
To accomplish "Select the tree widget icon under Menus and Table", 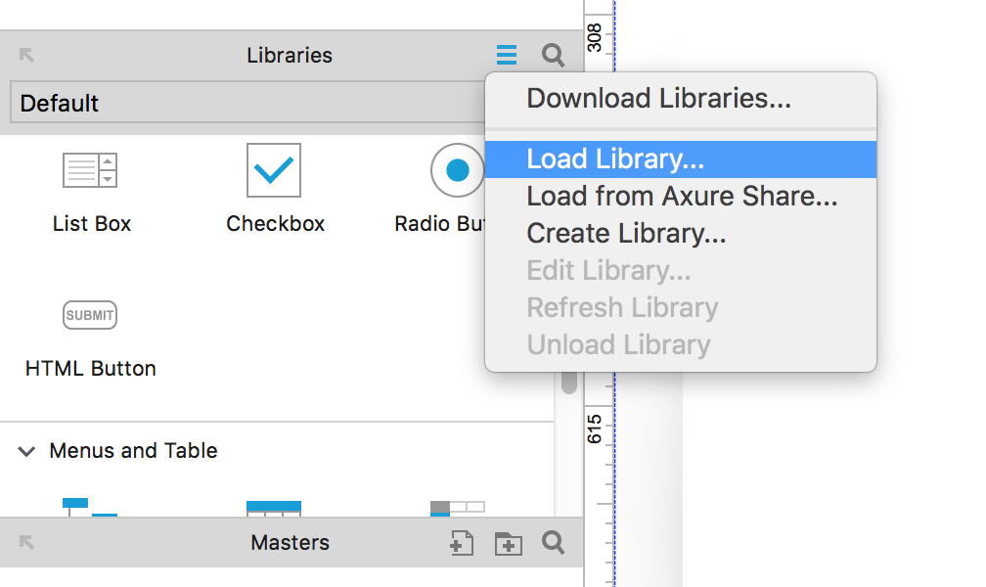I will coord(90,507).
